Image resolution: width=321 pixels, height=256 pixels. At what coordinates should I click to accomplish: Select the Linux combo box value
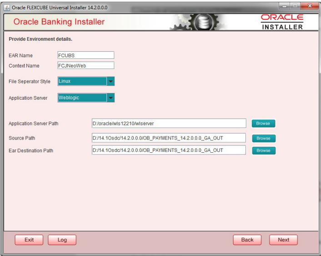click(82, 81)
